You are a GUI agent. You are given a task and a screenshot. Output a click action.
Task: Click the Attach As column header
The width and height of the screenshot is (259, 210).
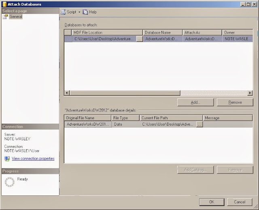[202, 32]
